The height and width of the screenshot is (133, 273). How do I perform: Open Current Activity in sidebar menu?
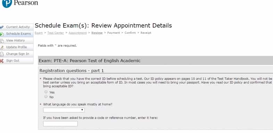(x=18, y=27)
